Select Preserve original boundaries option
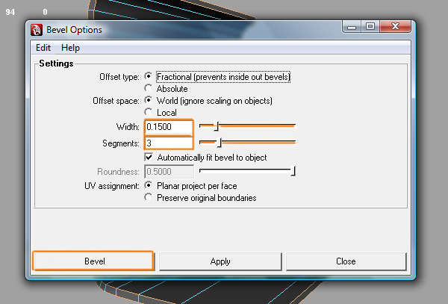This screenshot has height=304, width=448. point(148,197)
